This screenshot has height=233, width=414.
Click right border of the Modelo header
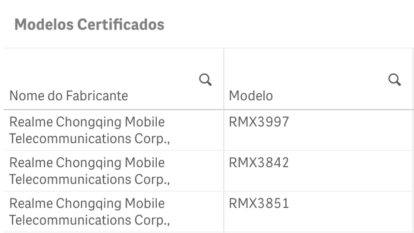click(413, 79)
